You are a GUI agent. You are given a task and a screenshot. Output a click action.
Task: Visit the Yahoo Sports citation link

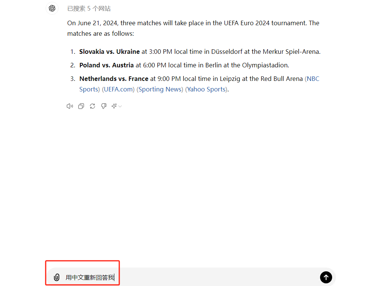[207, 89]
